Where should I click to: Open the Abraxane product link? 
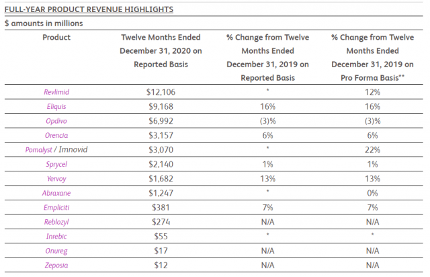[x=56, y=193]
